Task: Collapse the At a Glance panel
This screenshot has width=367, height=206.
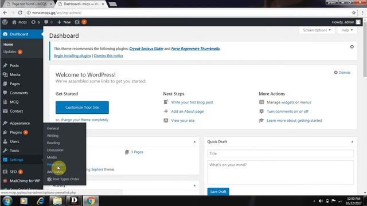Action: click(194, 142)
